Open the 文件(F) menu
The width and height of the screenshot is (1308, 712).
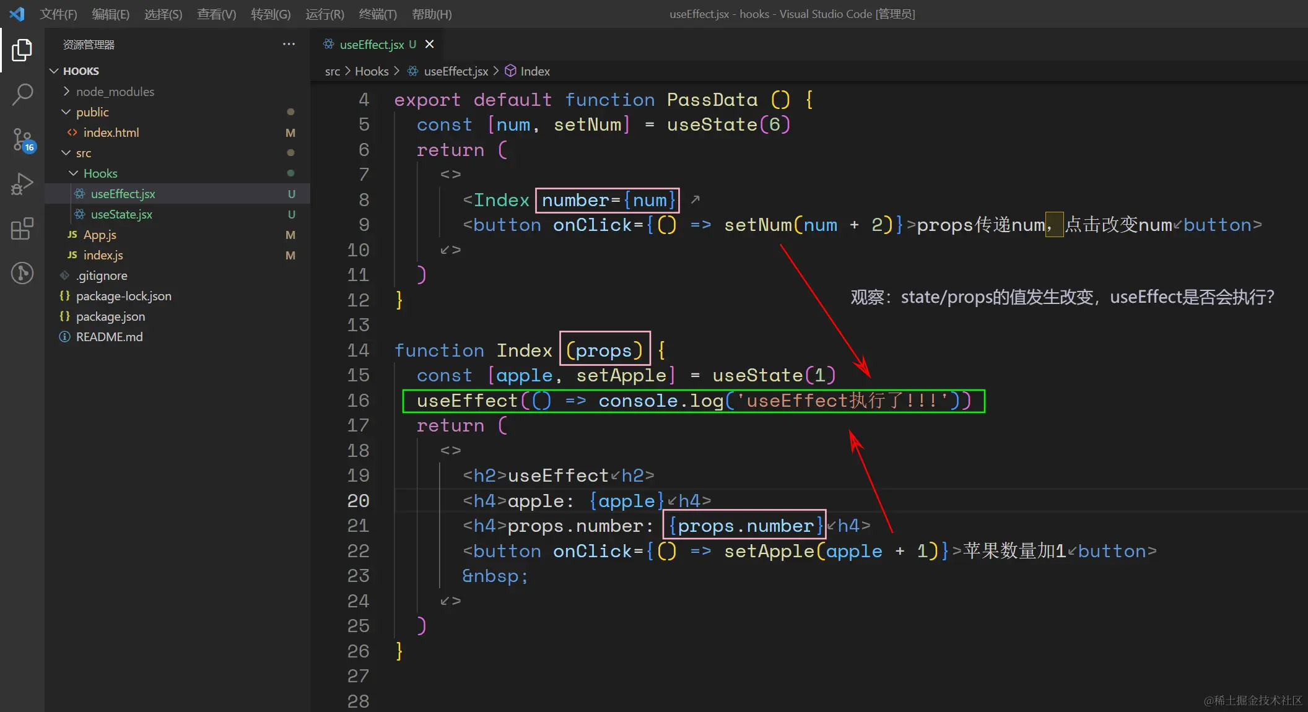point(58,14)
